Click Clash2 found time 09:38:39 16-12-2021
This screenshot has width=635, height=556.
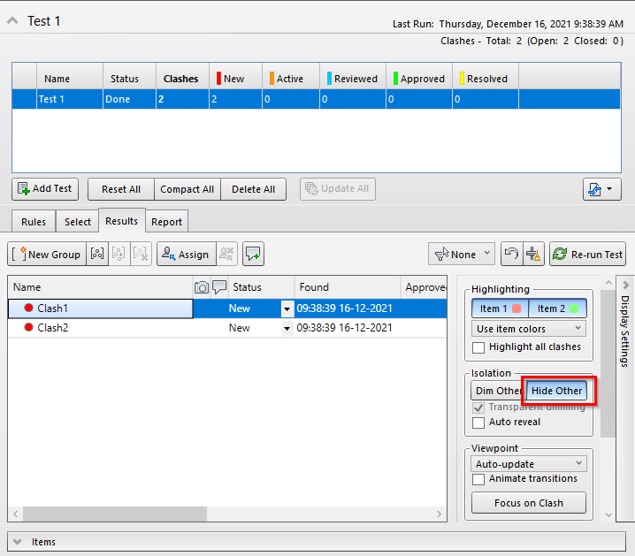click(x=344, y=328)
